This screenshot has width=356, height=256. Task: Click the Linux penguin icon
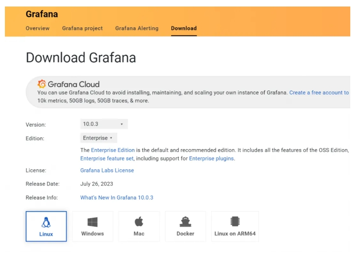pos(46,222)
